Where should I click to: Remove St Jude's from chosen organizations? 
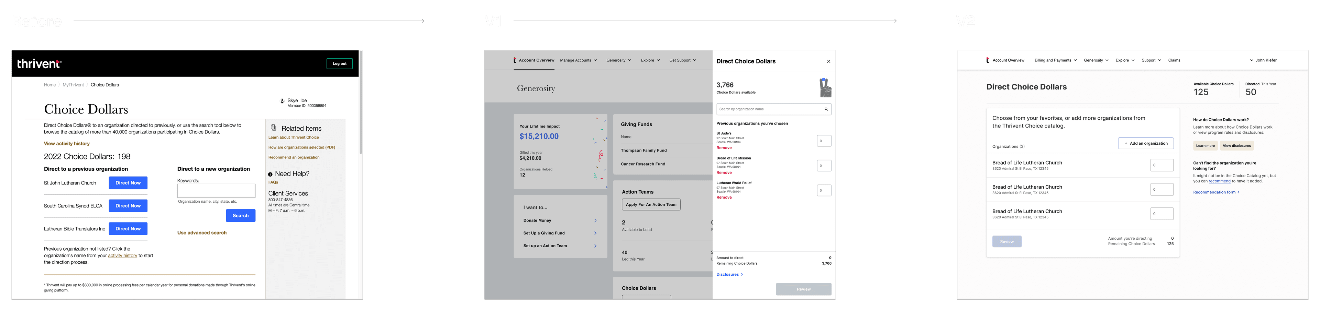(724, 148)
